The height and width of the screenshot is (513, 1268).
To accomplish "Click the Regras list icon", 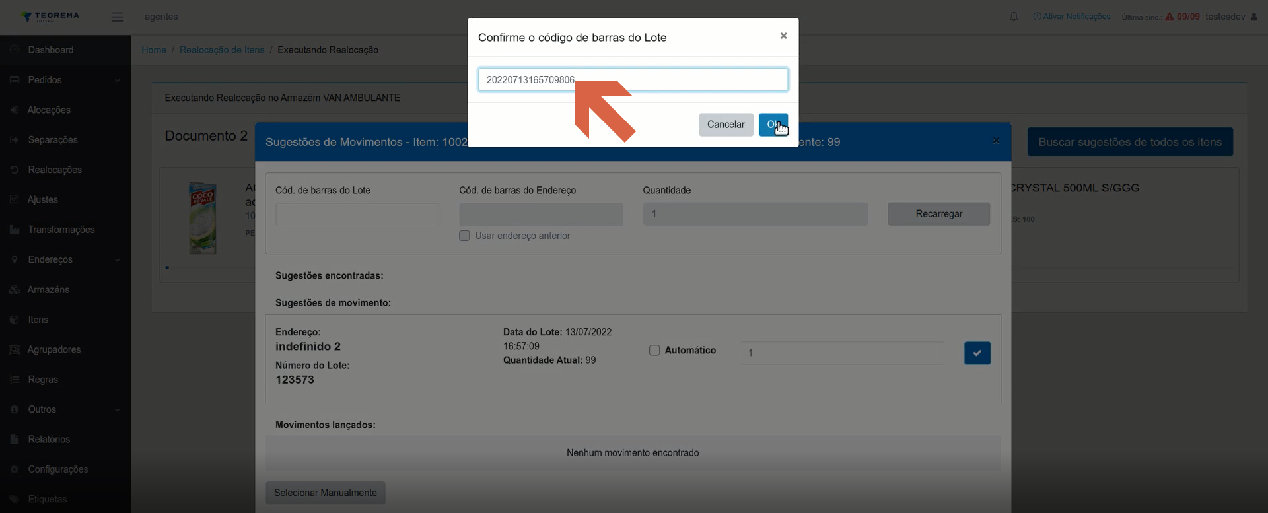I will [x=15, y=380].
